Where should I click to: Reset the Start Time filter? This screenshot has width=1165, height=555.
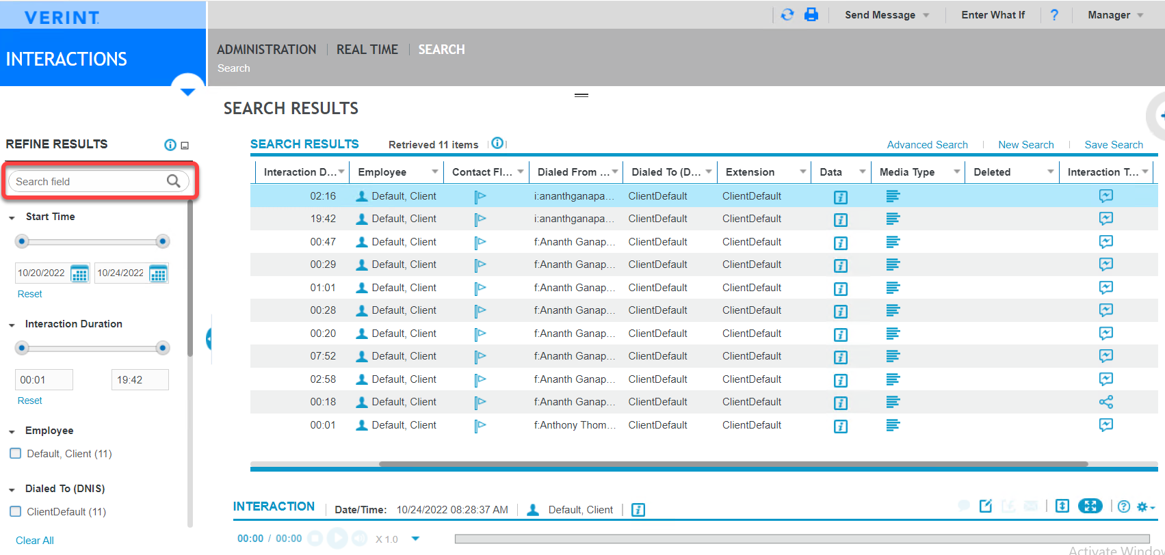click(x=29, y=294)
